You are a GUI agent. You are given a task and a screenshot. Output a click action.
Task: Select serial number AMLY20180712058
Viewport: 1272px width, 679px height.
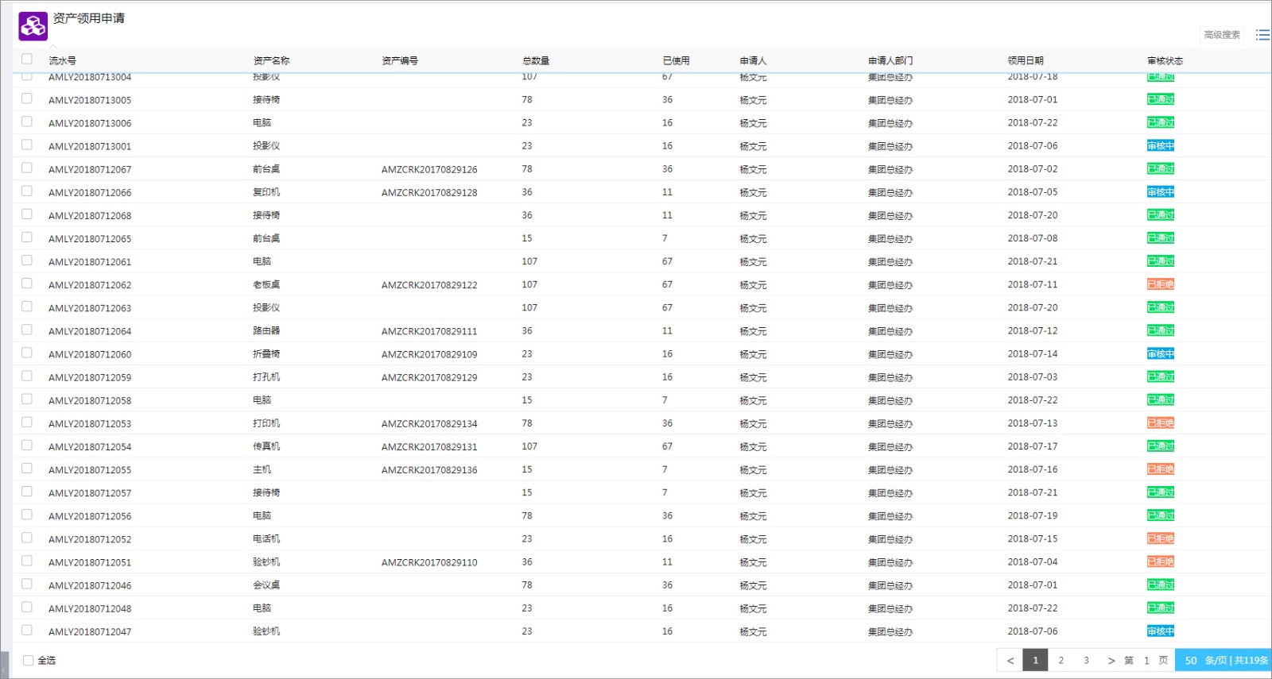pyautogui.click(x=90, y=400)
